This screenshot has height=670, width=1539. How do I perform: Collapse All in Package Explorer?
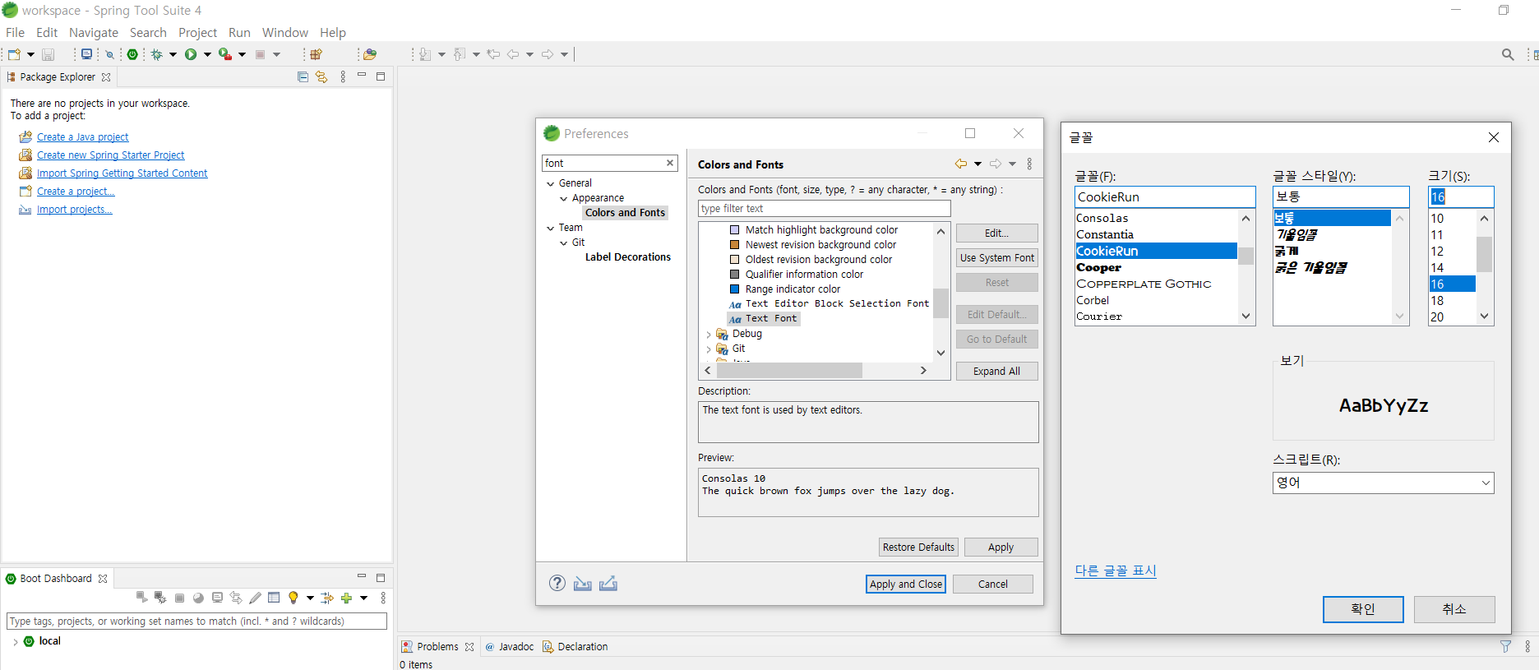click(x=303, y=76)
